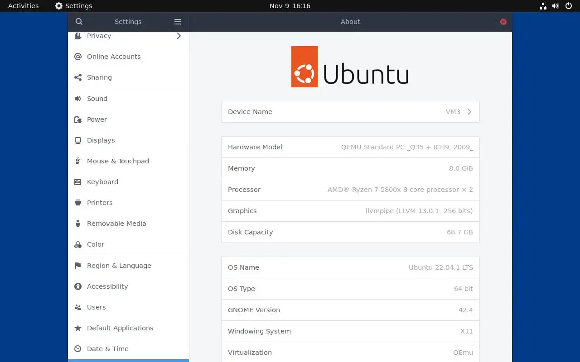Click the Displays monitor icon

pos(78,140)
